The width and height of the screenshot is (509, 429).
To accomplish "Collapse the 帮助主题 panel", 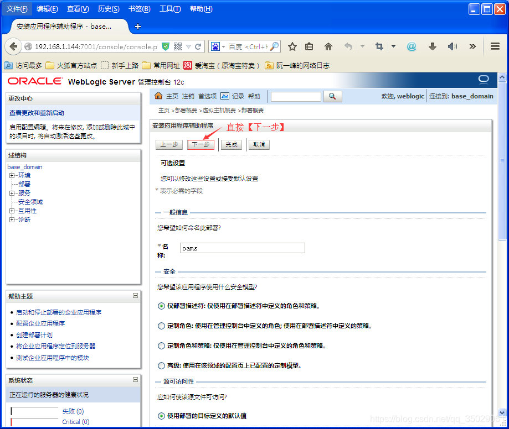I will [135, 296].
